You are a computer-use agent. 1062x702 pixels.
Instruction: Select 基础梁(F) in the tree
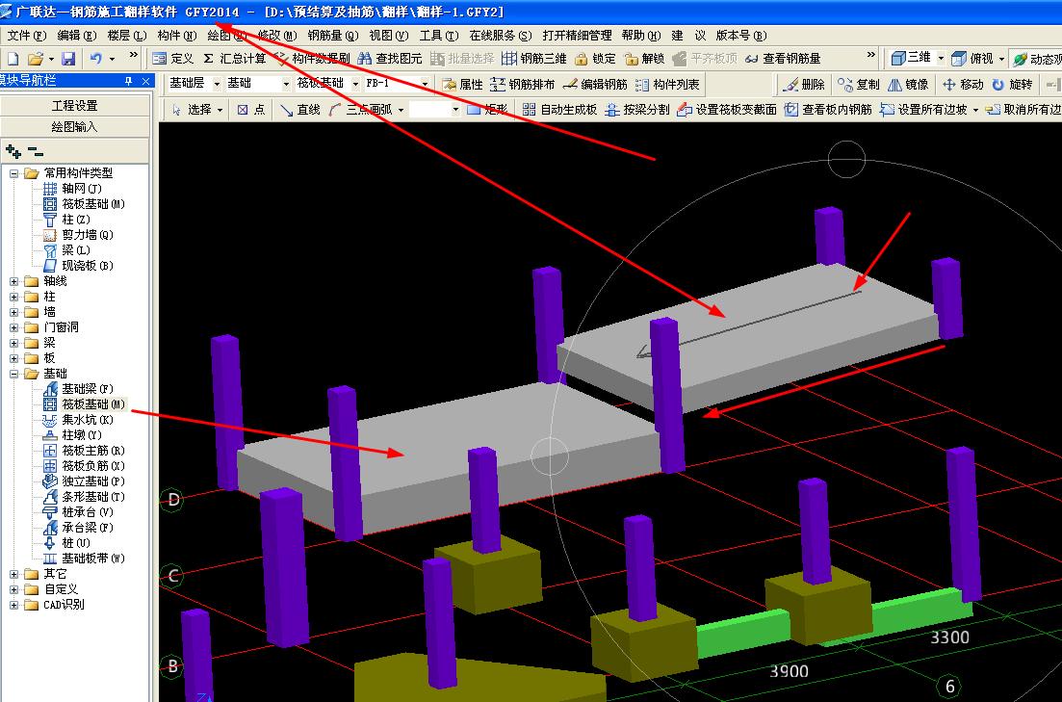[x=88, y=389]
